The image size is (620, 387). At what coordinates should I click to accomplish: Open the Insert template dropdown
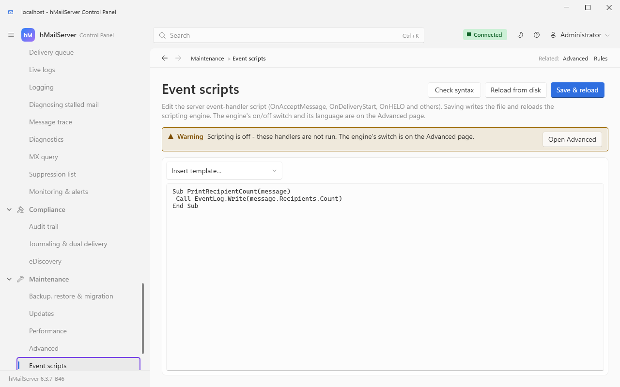224,171
